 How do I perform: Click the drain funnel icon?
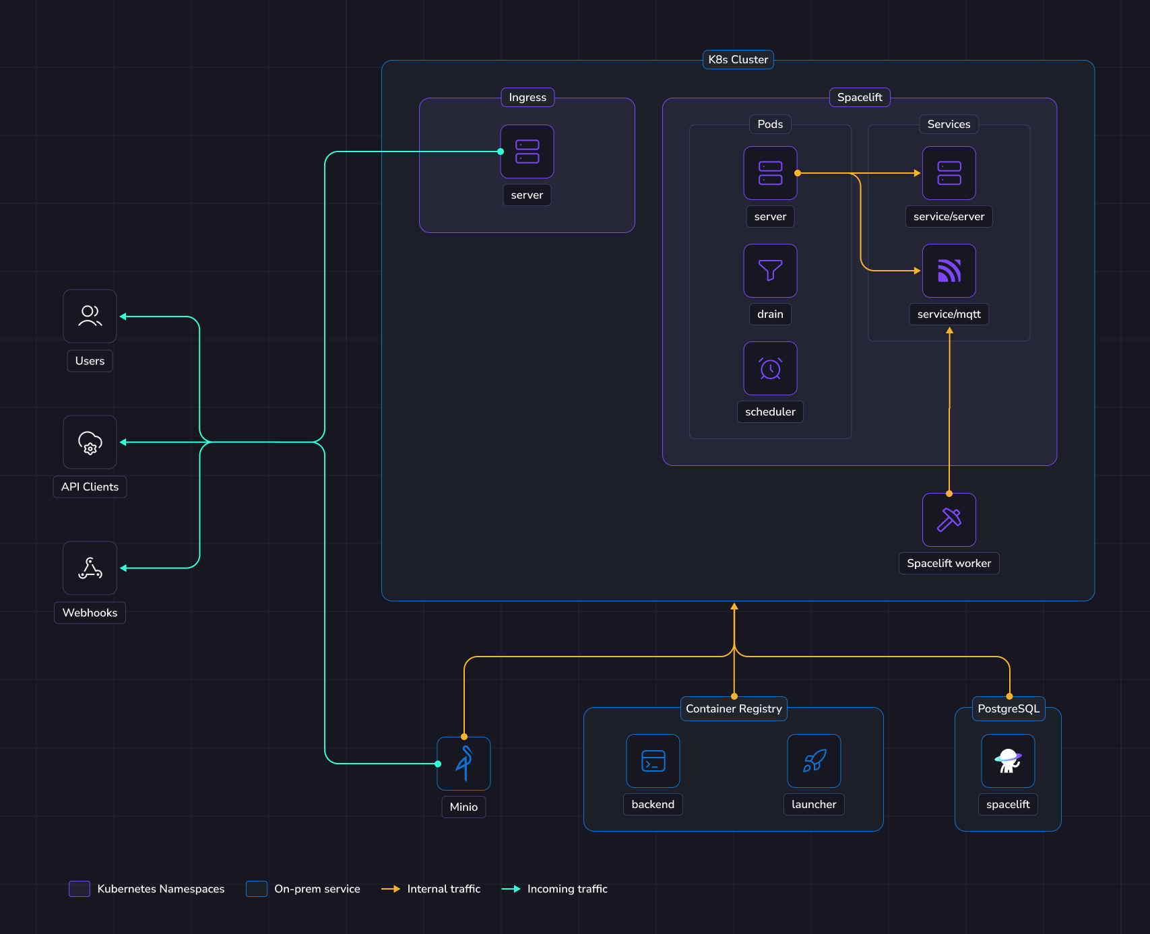point(770,271)
